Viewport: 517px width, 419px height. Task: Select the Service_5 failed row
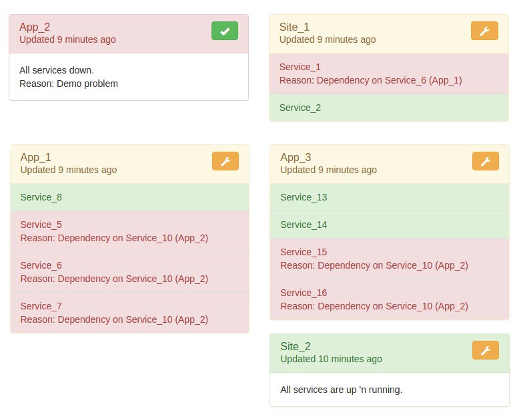(x=129, y=231)
